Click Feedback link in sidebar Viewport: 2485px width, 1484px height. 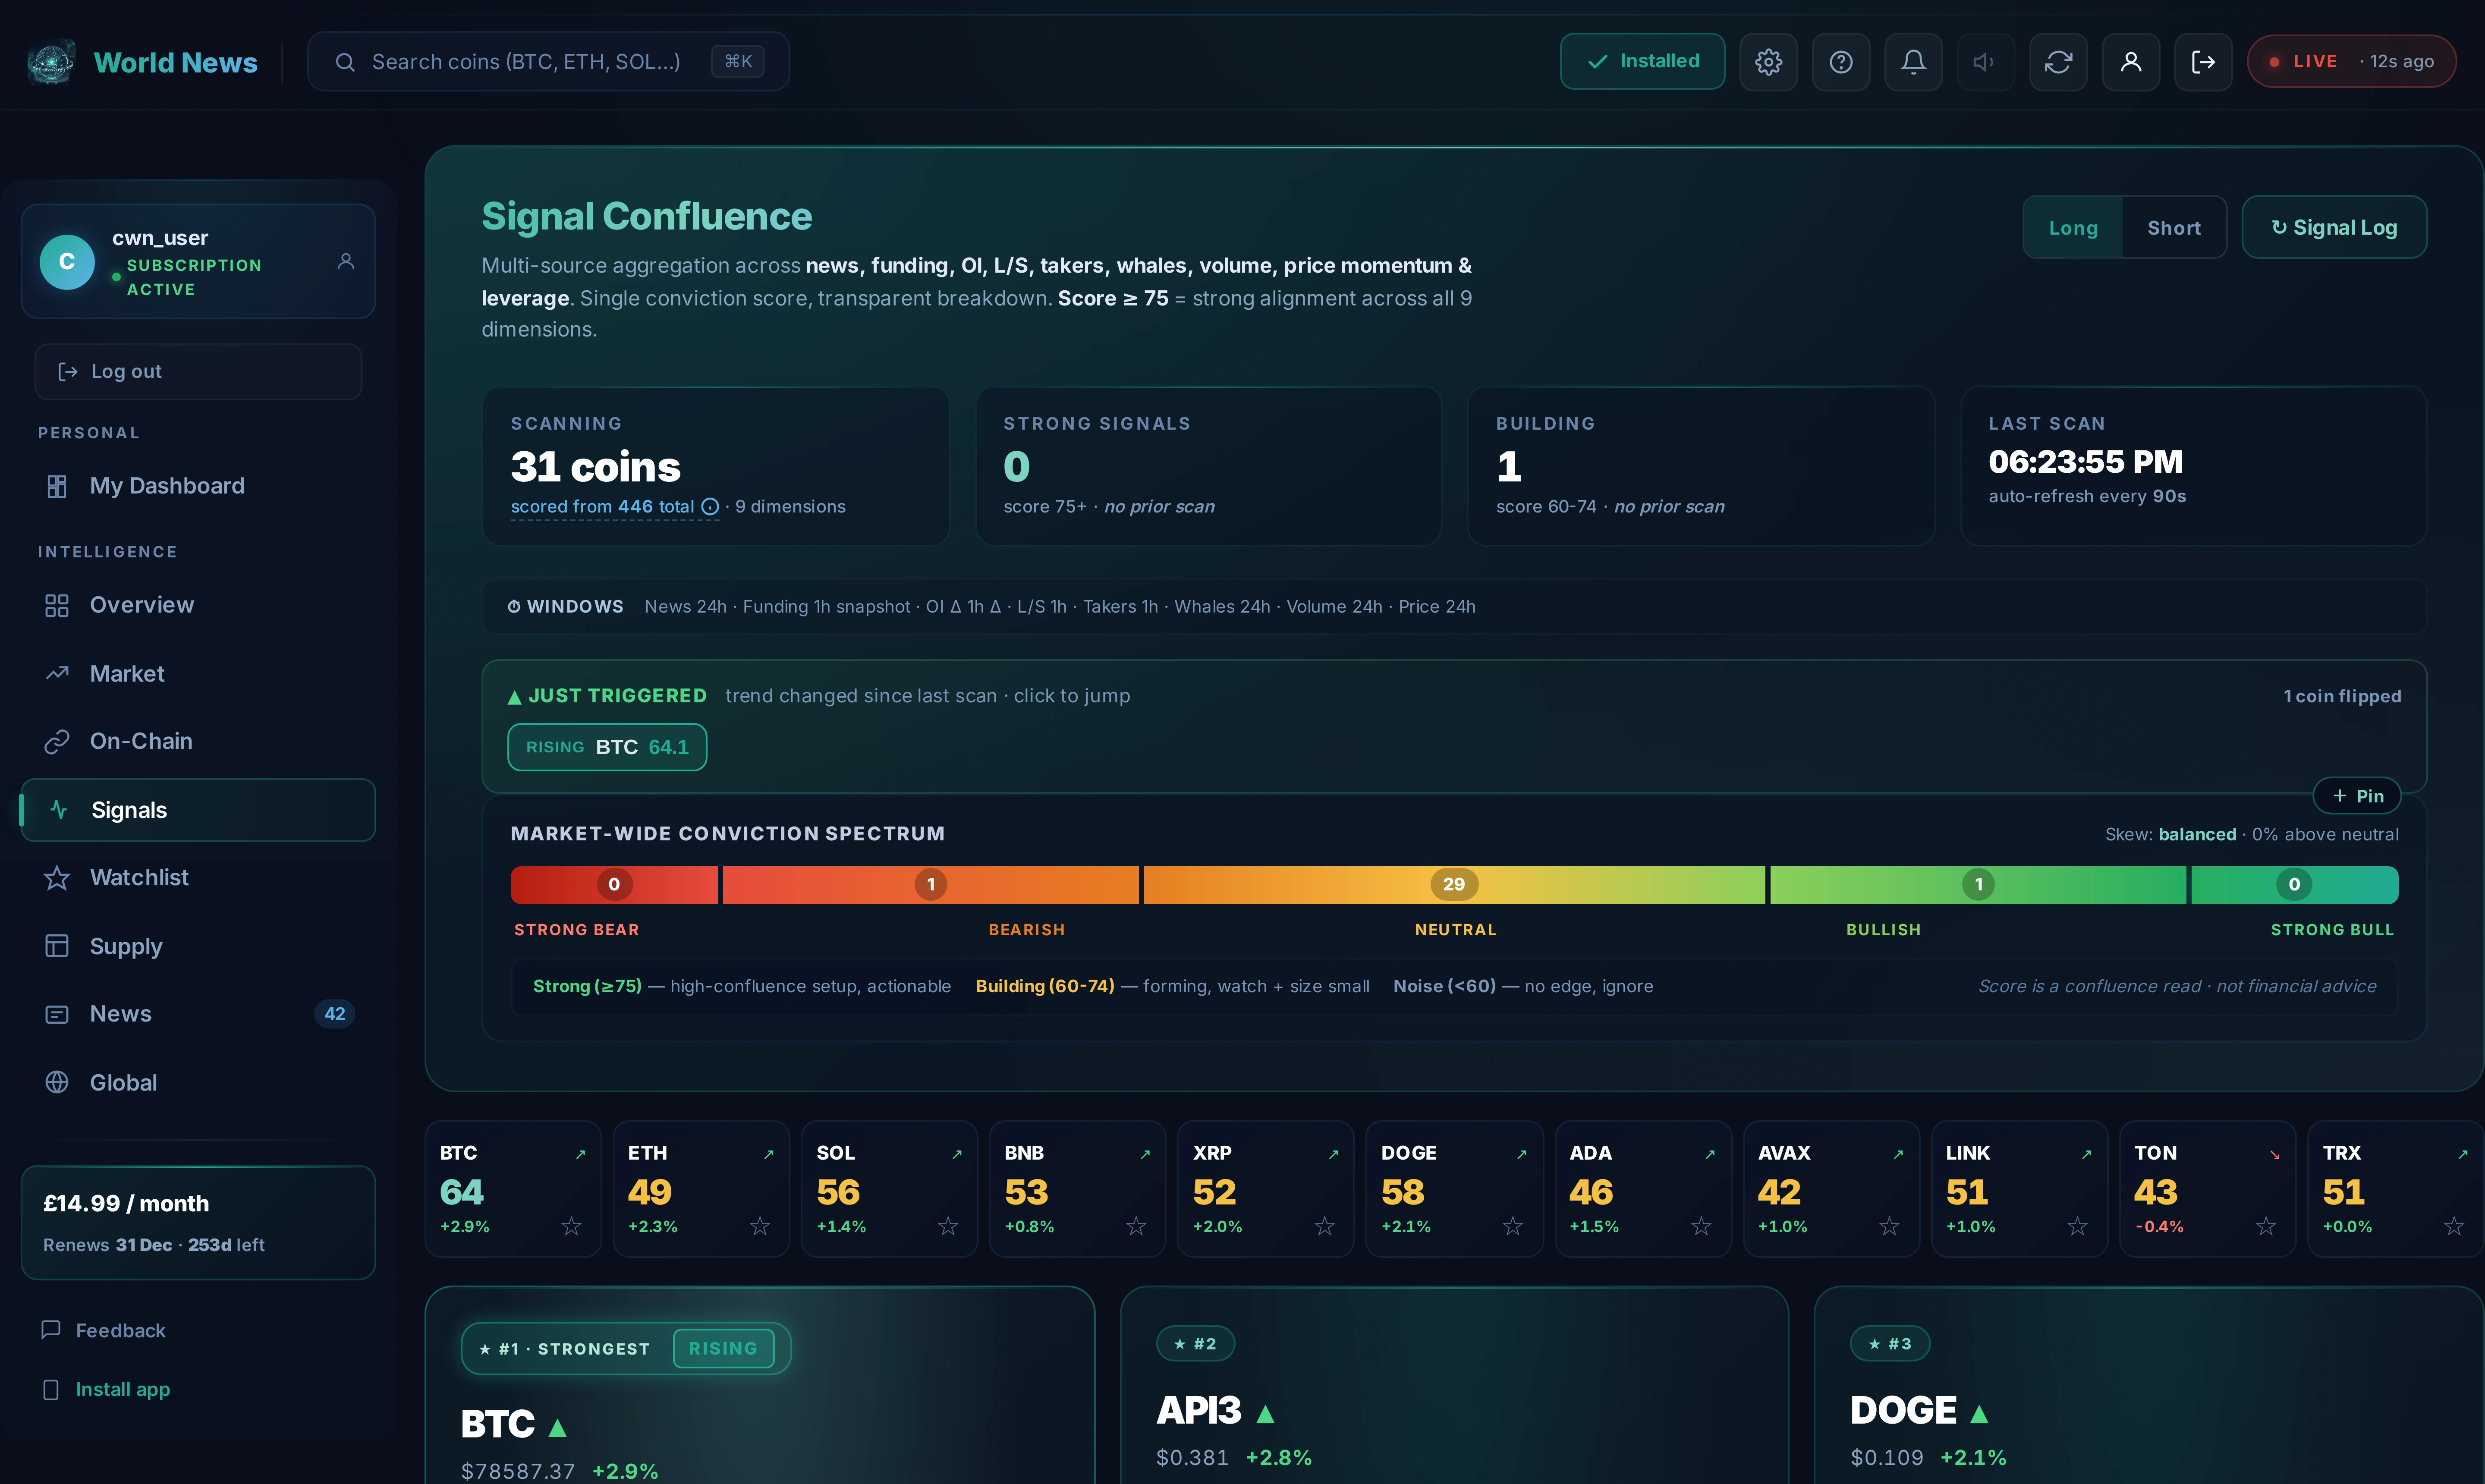103,1331
